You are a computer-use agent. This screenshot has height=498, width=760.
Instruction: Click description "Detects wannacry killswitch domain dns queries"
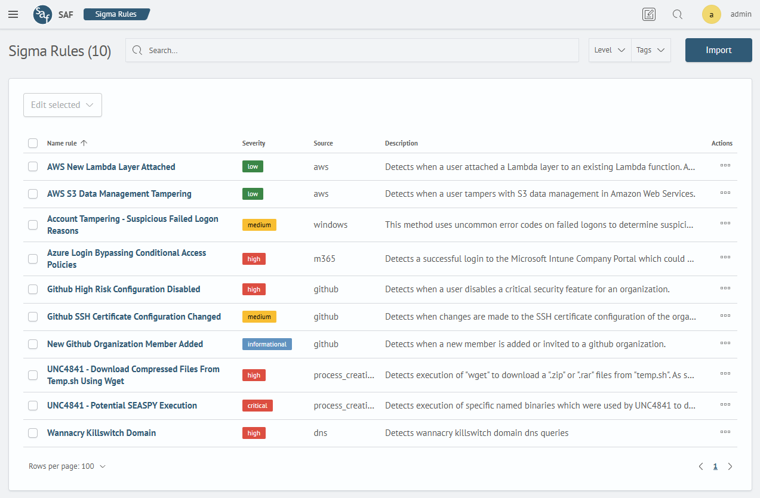(476, 433)
